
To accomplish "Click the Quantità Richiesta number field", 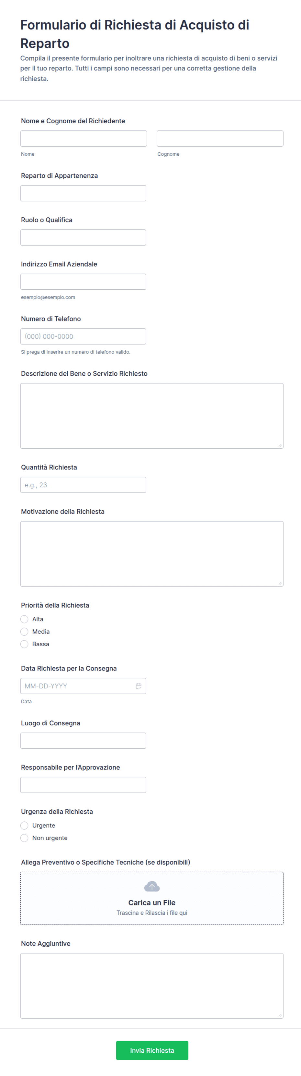I will click(x=84, y=485).
